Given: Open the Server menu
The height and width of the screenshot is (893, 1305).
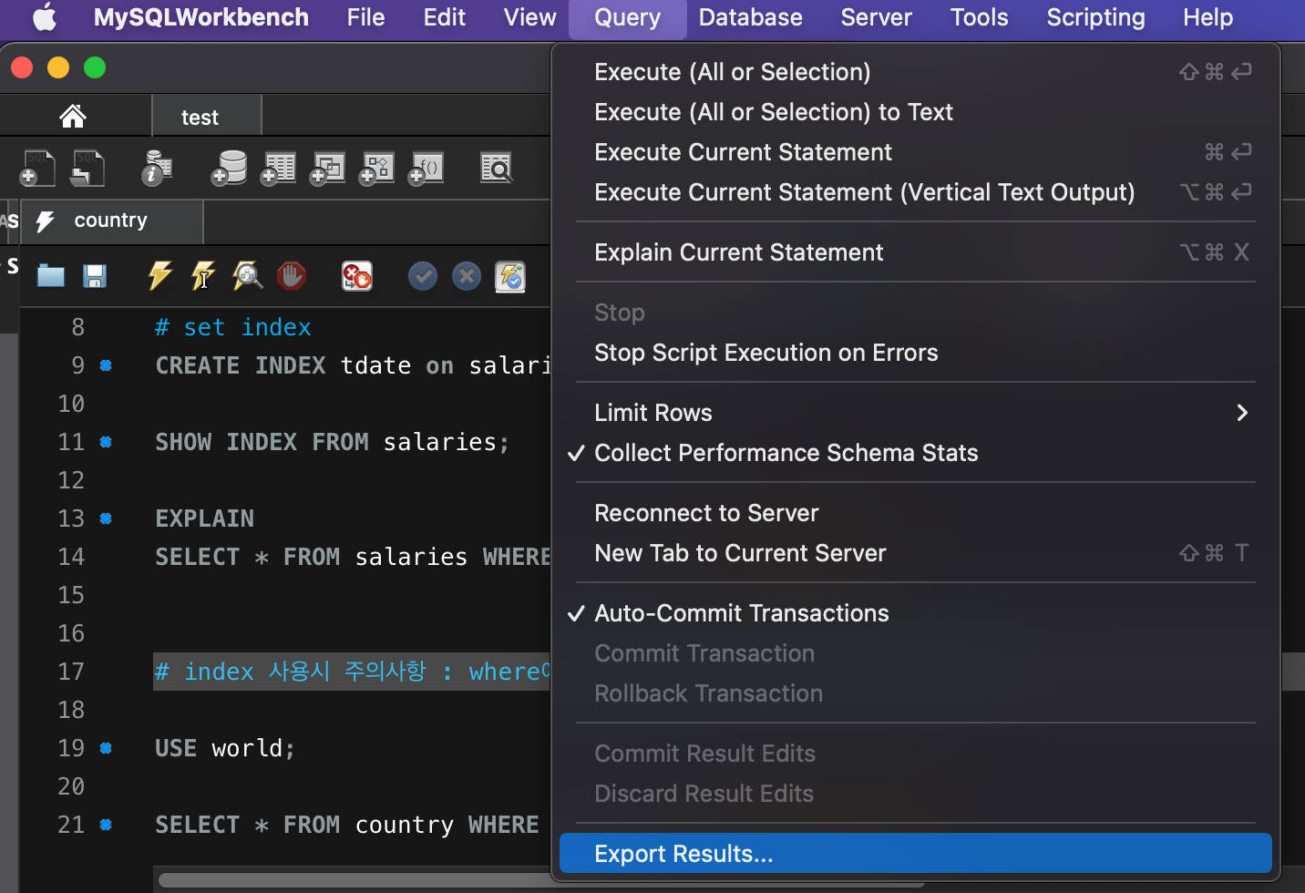Looking at the screenshot, I should pos(877,17).
